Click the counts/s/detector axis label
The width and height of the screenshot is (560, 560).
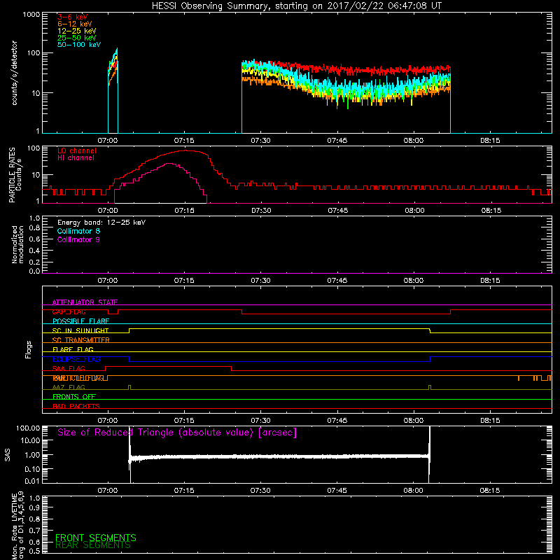[x=15, y=73]
